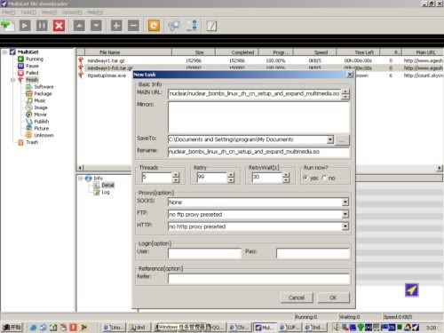Viewport: 444px width, 333px height.
Task: Move the task up with the up-arrow toolbar icon
Action: point(79,26)
